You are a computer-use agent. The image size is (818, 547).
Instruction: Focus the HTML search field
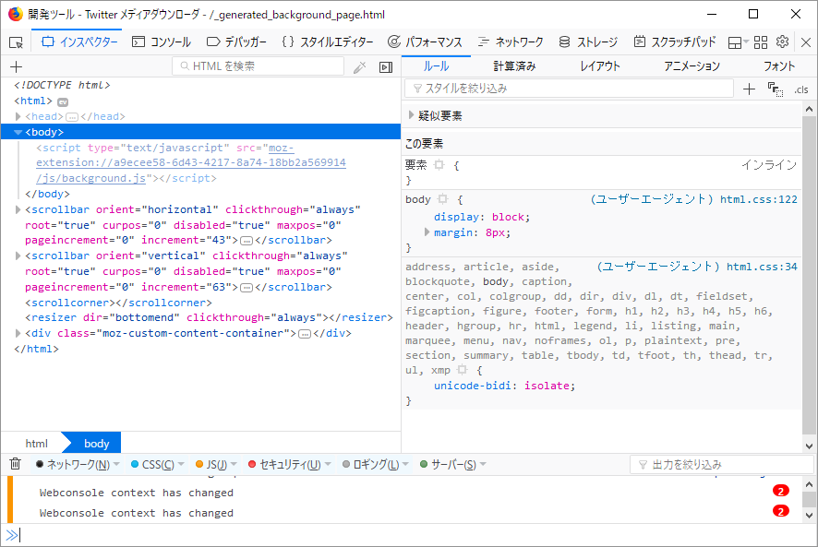[259, 66]
